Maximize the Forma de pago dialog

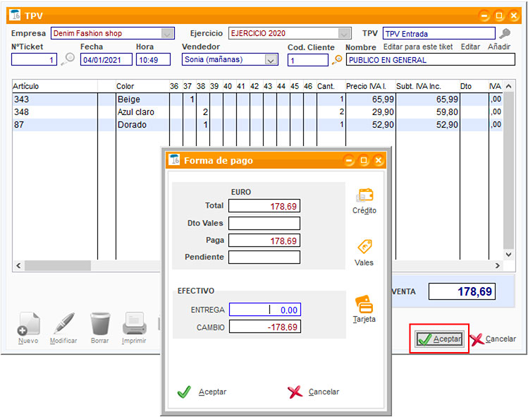coord(364,160)
